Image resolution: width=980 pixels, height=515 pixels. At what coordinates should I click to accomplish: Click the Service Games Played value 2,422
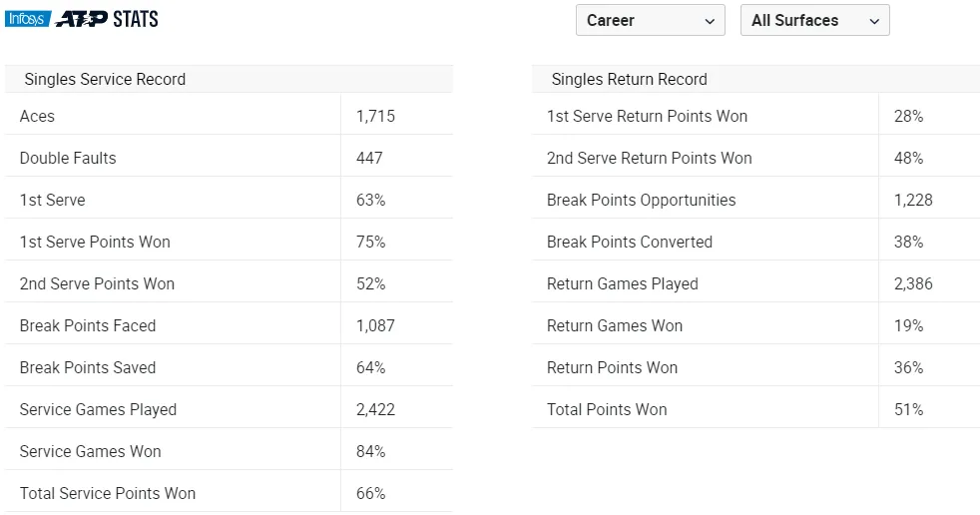375,409
